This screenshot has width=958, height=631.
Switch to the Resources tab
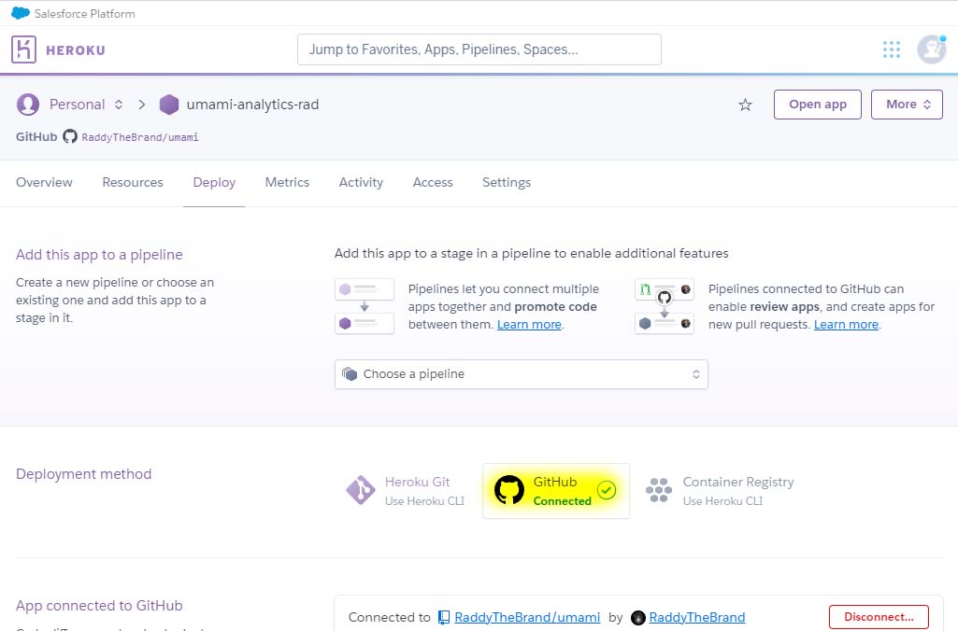tap(133, 183)
